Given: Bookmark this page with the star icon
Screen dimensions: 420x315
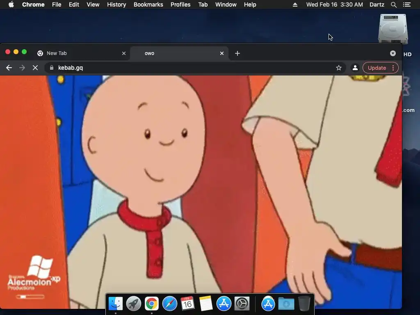Looking at the screenshot, I should tap(338, 68).
